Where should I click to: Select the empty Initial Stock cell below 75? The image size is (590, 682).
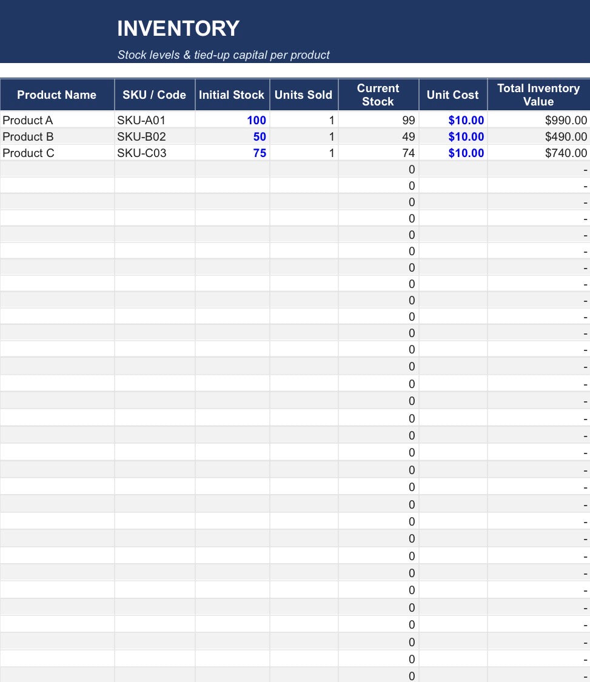232,169
